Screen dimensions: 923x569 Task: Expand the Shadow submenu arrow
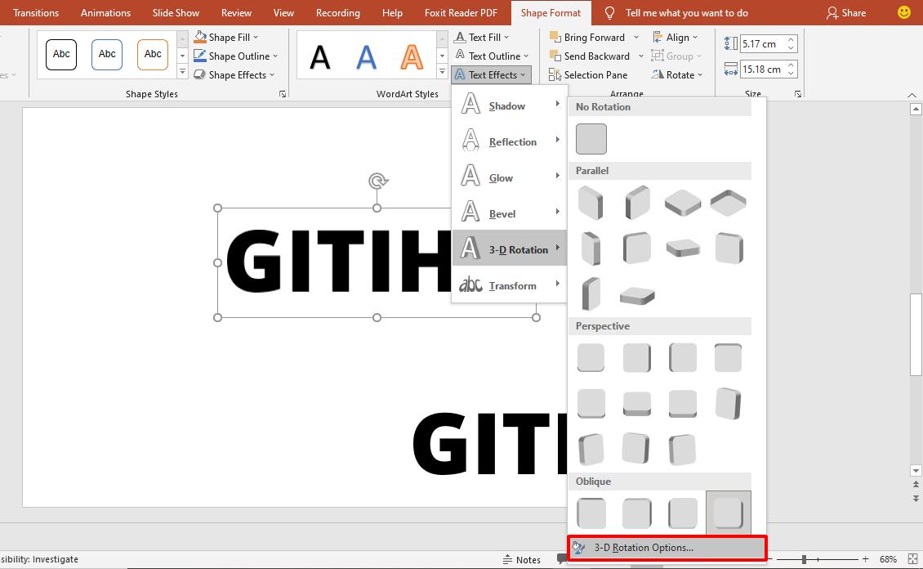559,105
